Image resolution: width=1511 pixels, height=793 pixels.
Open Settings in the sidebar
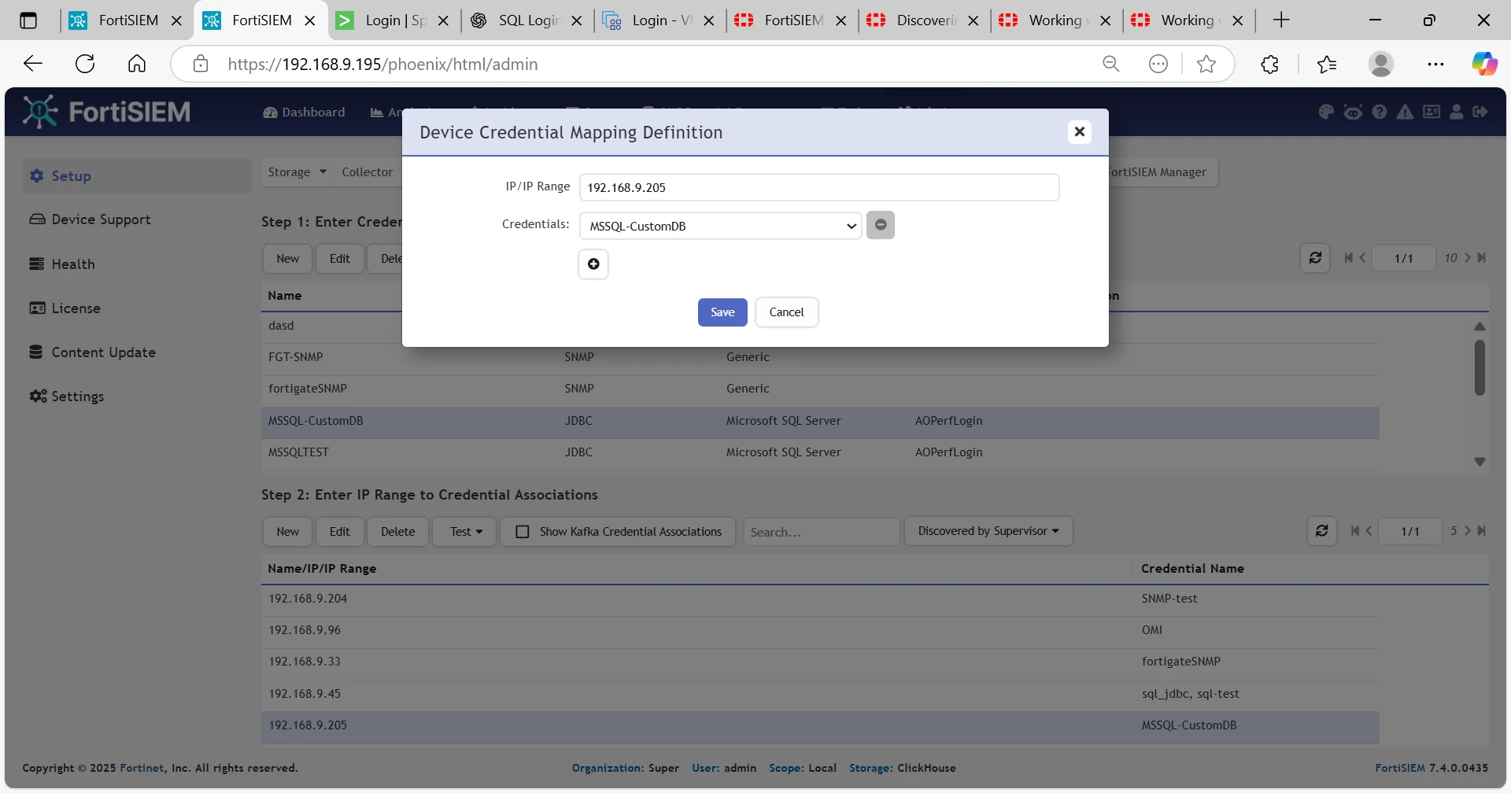point(67,396)
